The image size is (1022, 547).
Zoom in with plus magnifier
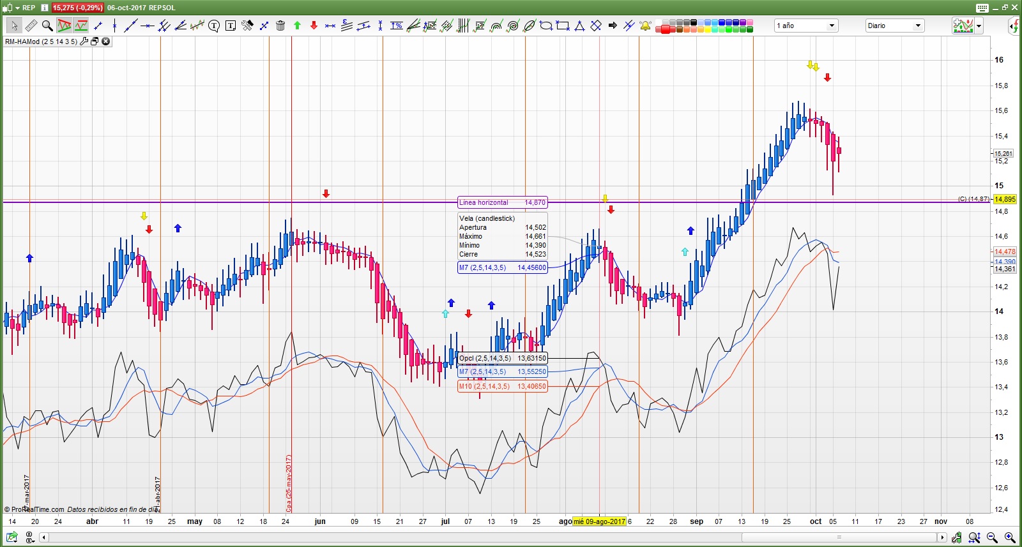(x=1010, y=537)
